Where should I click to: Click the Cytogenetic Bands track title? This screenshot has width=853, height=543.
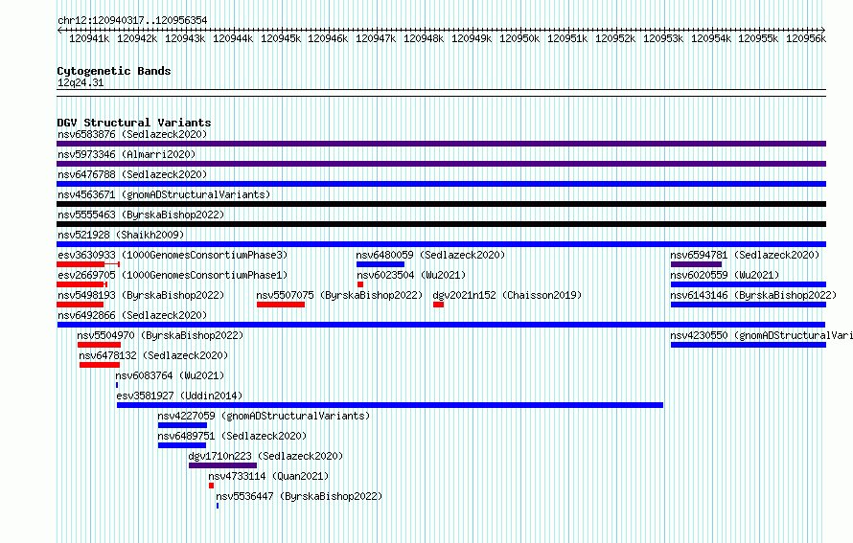tap(114, 71)
